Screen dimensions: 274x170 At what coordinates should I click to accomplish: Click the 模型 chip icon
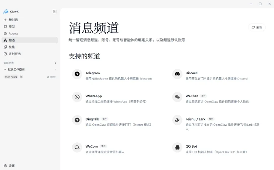(5, 27)
